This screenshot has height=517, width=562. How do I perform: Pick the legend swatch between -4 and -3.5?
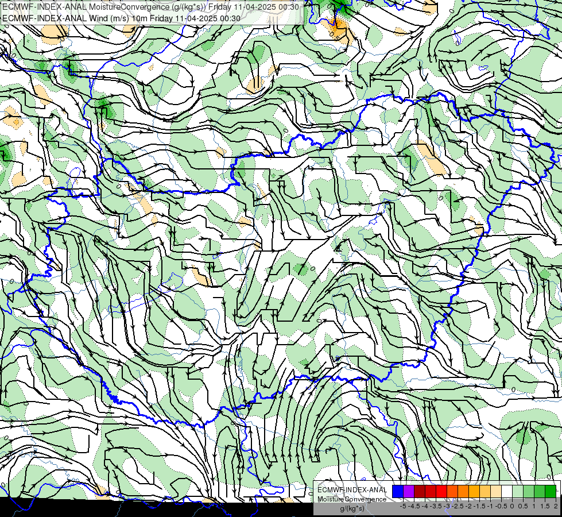[x=431, y=491]
